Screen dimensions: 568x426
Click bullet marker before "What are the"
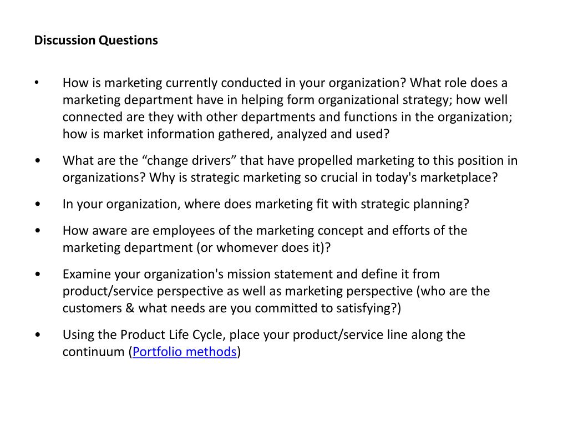point(37,161)
